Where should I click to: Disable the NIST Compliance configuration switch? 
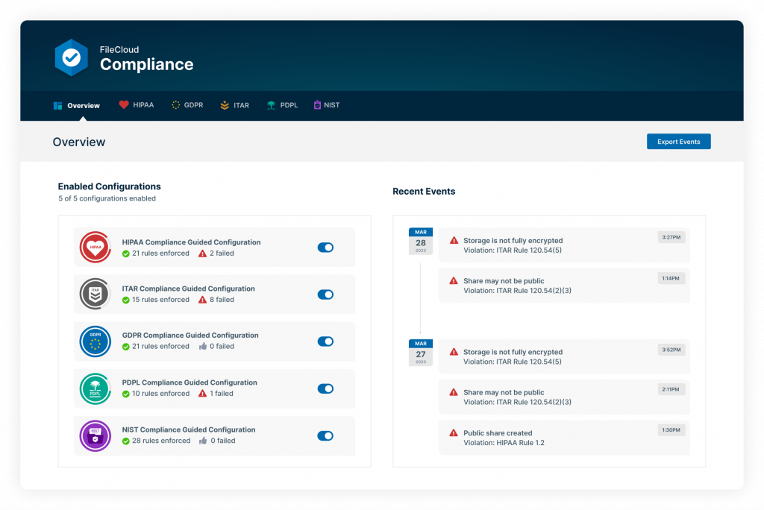pos(325,436)
